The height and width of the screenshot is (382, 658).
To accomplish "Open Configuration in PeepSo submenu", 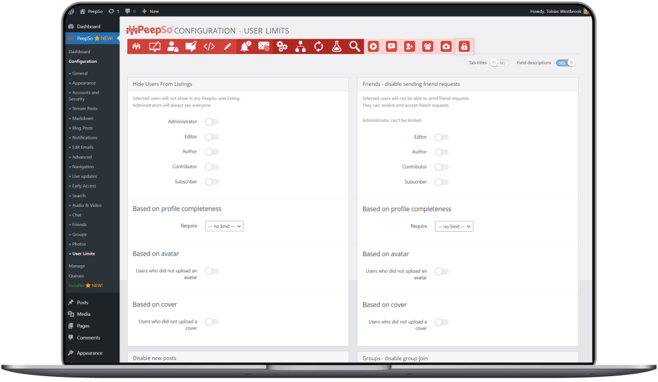I will pos(83,62).
